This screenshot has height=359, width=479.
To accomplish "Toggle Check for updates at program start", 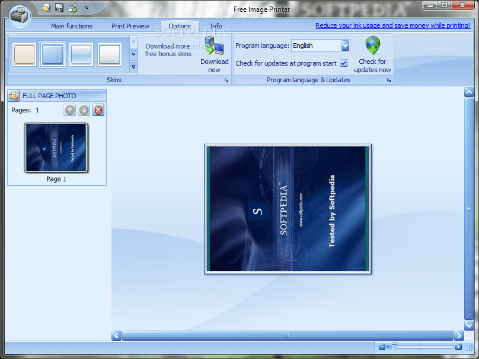I will (x=344, y=63).
